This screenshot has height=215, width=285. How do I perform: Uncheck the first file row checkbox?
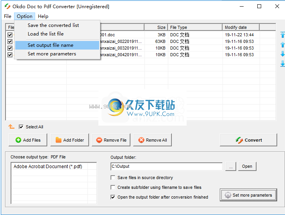coord(10,35)
